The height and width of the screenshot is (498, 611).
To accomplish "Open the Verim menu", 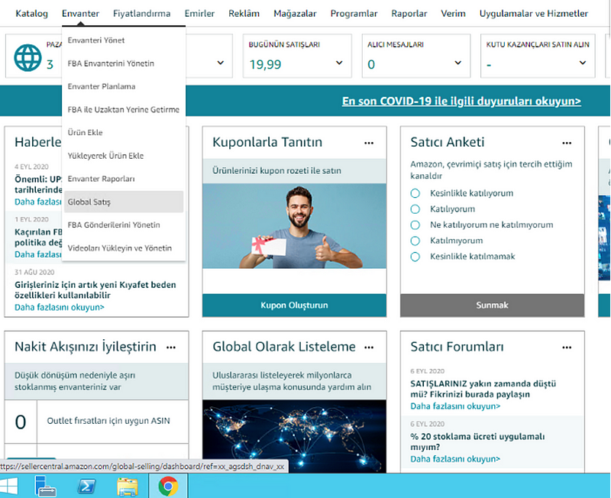I will tap(453, 14).
